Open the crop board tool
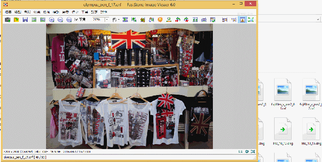Image resolution: width=322 pixels, height=162 pixels. pos(143,20)
